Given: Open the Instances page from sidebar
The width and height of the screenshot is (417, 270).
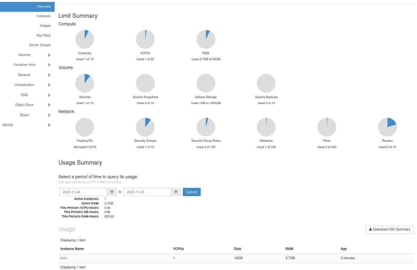Looking at the screenshot, I should point(43,16).
